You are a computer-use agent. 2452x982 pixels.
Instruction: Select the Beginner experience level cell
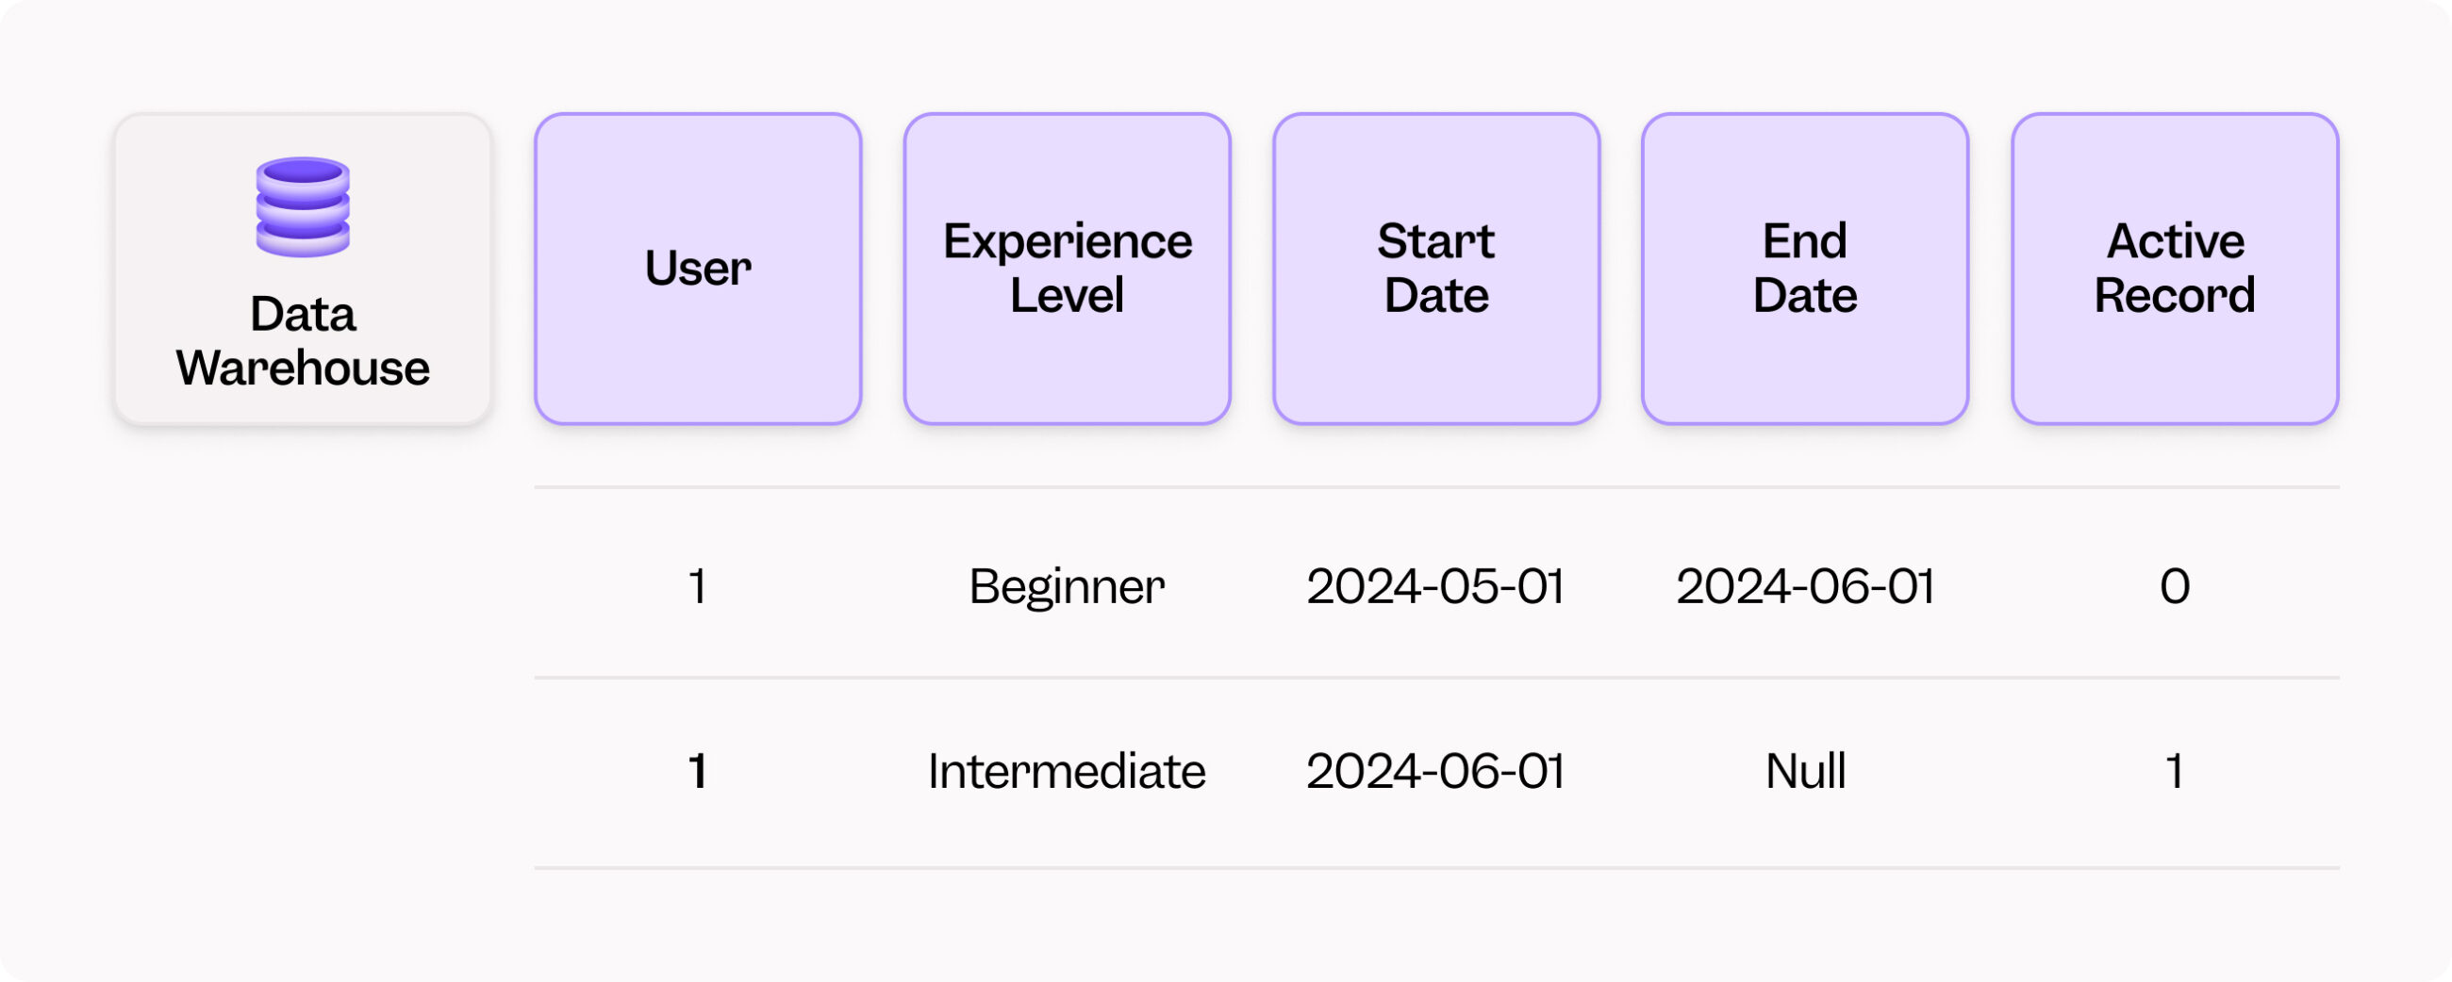(x=1067, y=587)
